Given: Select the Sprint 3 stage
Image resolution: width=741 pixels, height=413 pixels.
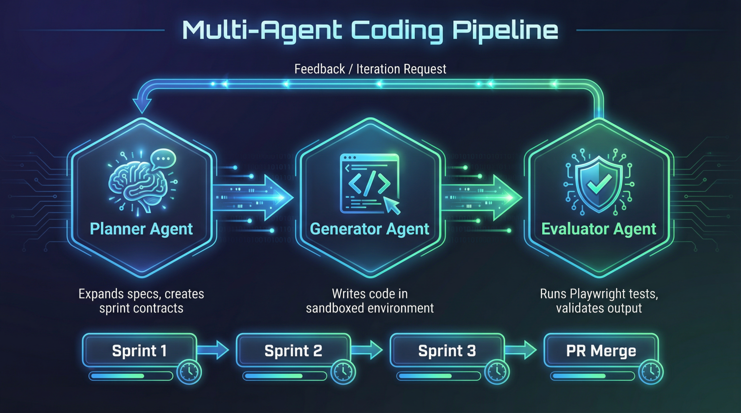Looking at the screenshot, I should (447, 350).
